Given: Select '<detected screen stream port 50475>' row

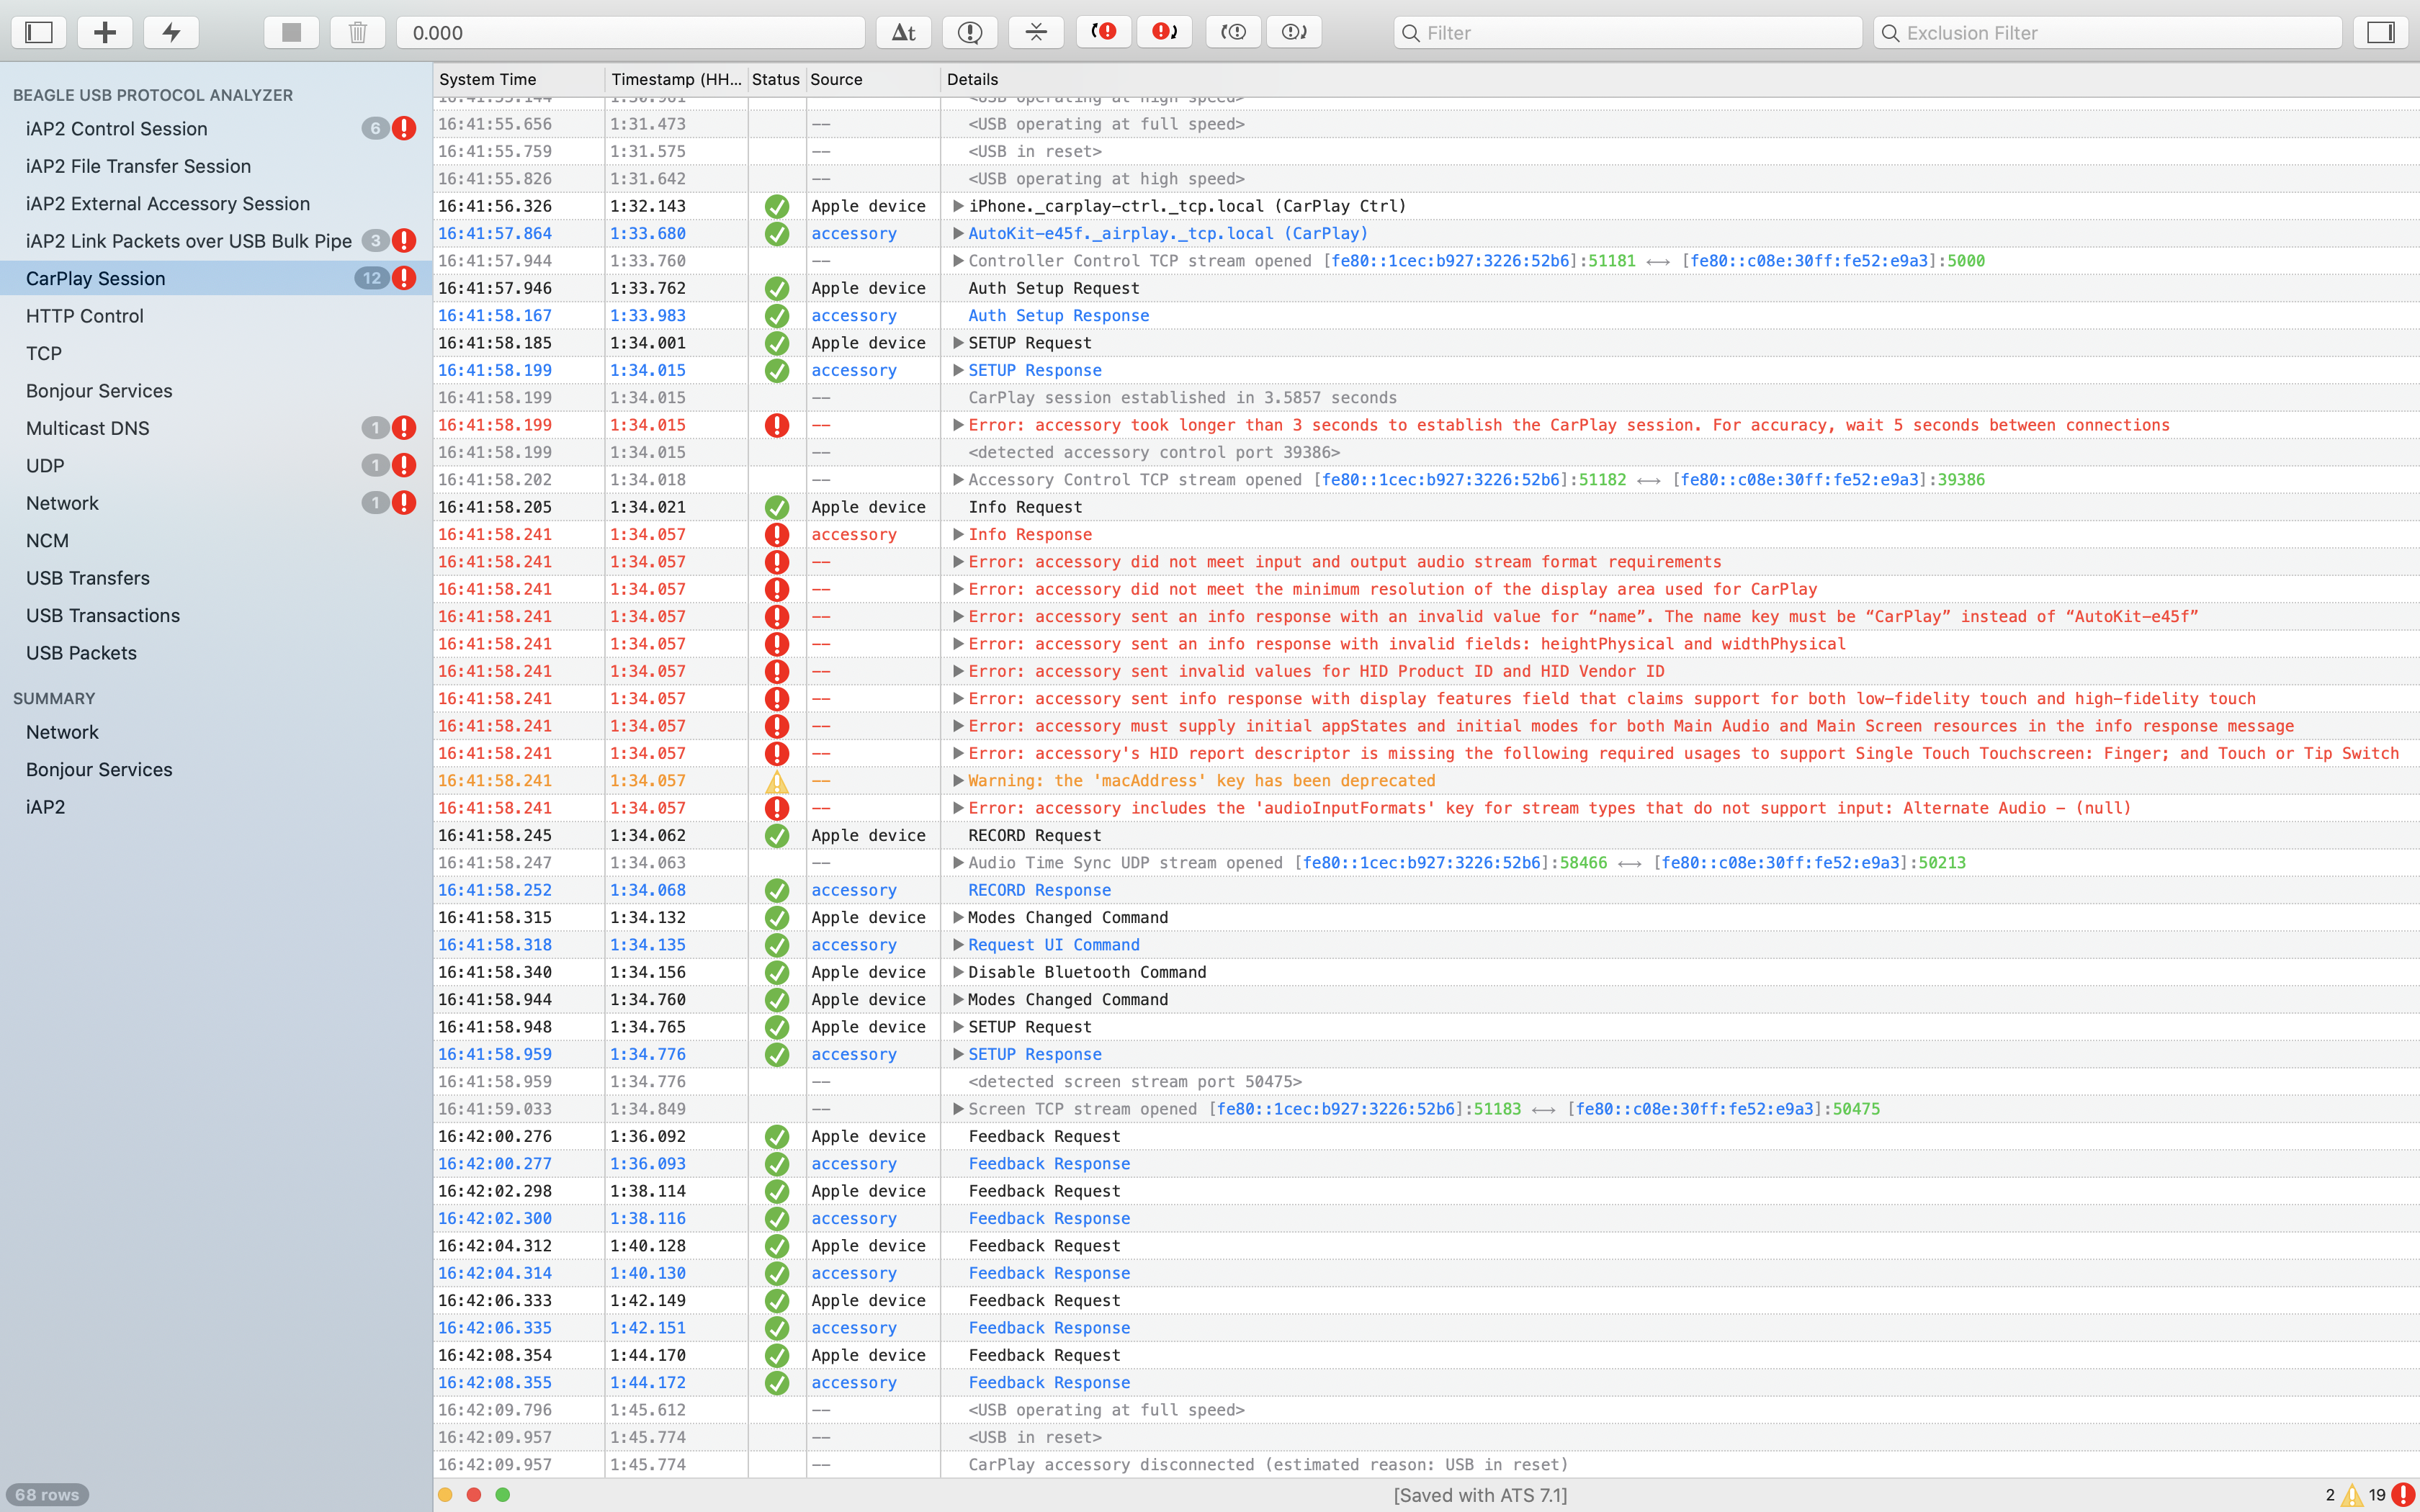Looking at the screenshot, I should pyautogui.click(x=1426, y=1081).
